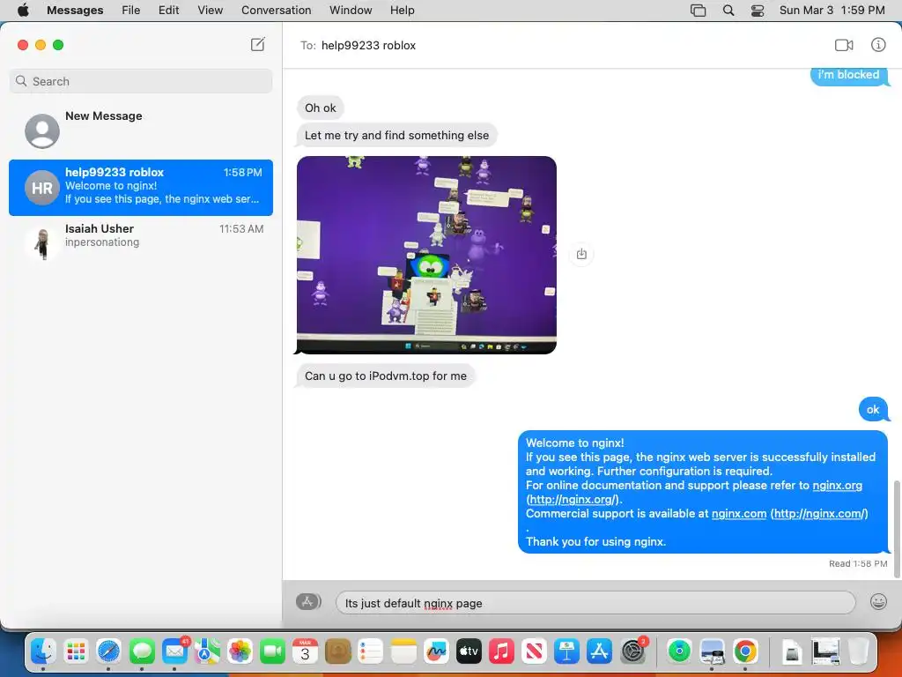This screenshot has width=902, height=677.
Task: Click the date and time in menu bar
Action: (832, 11)
